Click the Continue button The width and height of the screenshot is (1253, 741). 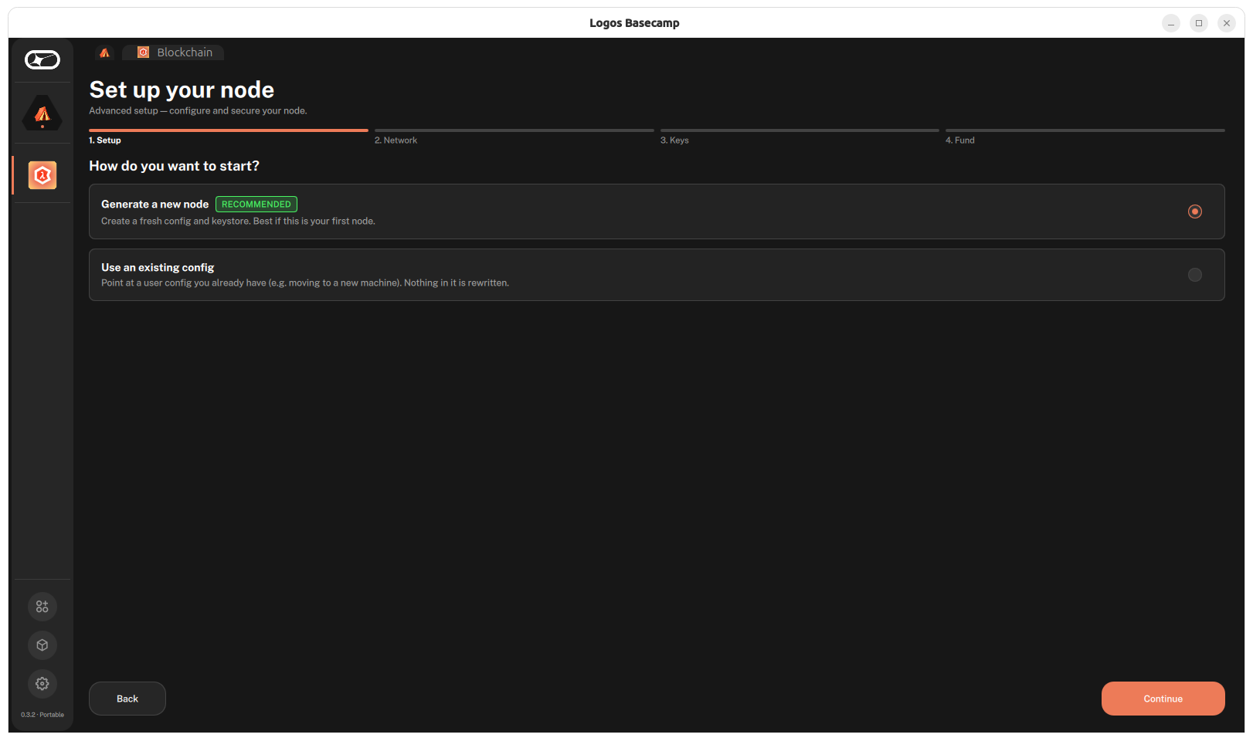(x=1163, y=699)
